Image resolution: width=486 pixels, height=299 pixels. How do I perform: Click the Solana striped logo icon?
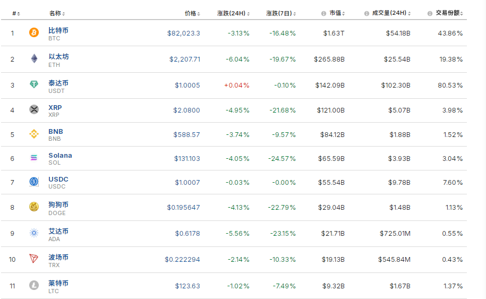(x=34, y=158)
